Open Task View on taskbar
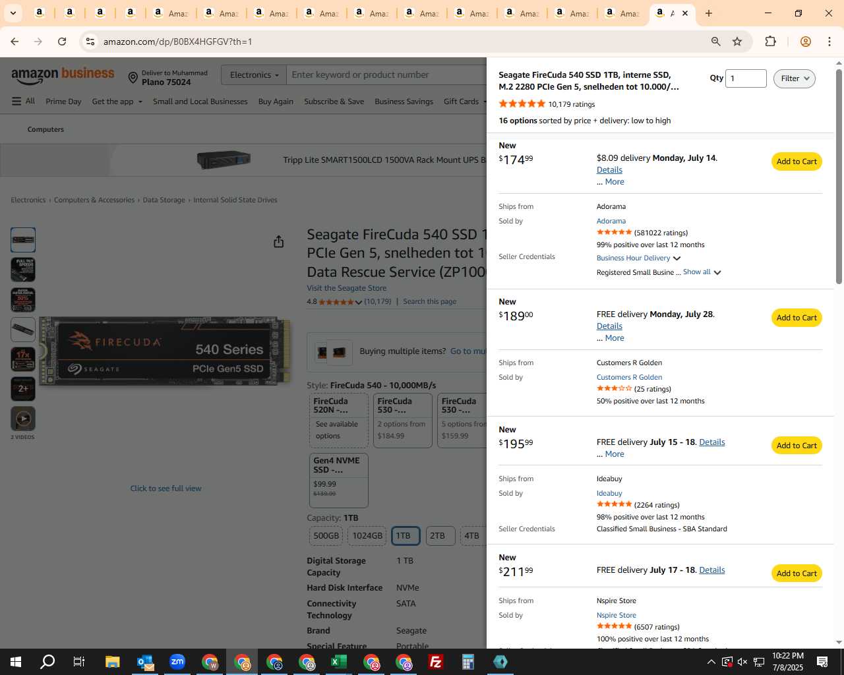 (x=79, y=662)
